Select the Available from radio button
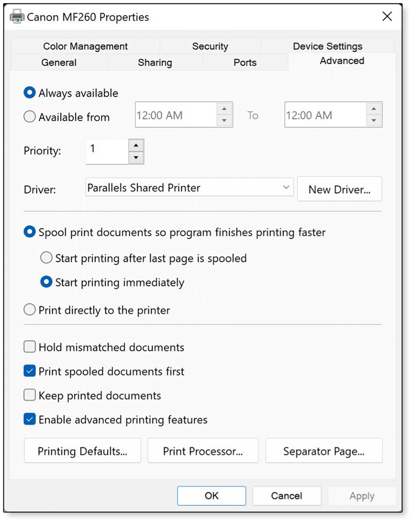 tap(30, 116)
